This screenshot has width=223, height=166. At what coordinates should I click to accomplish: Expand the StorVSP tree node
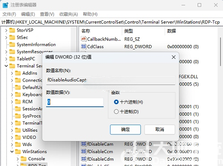(x=6, y=30)
